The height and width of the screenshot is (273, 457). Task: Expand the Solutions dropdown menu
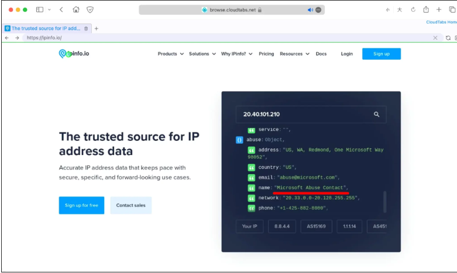point(202,54)
